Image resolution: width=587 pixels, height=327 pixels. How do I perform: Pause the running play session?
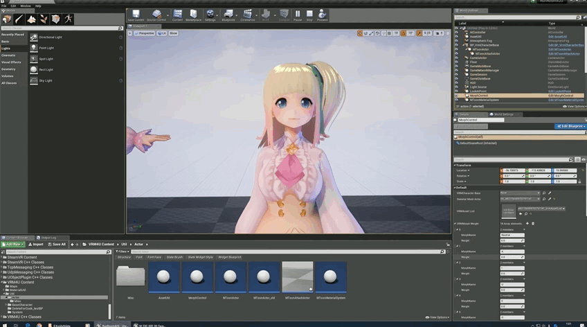click(x=298, y=15)
